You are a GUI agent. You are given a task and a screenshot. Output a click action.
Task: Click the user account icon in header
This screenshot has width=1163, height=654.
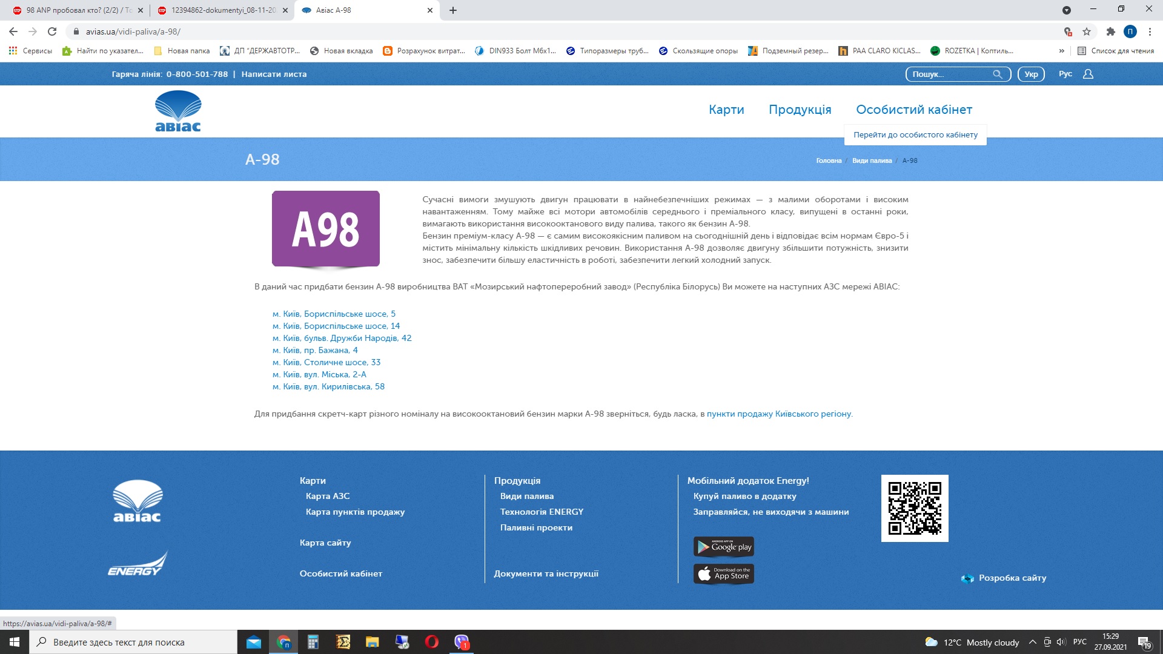point(1088,74)
